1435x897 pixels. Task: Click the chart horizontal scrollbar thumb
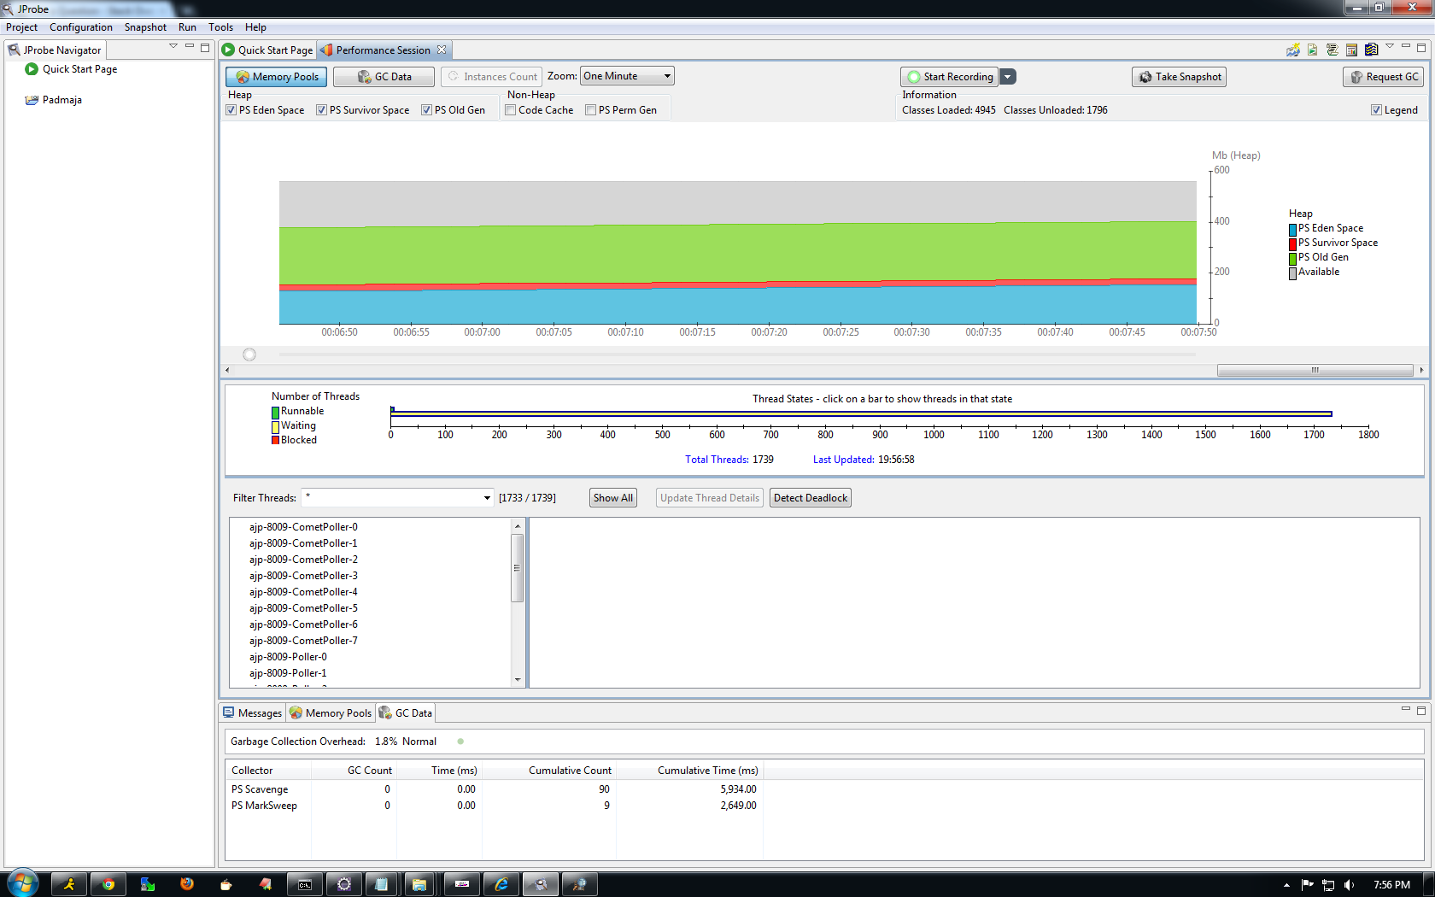(1315, 370)
